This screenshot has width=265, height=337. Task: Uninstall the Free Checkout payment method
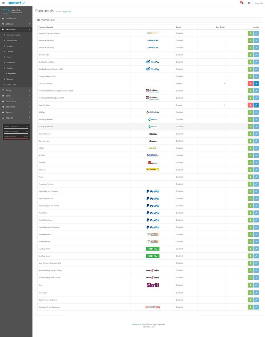coord(250,105)
